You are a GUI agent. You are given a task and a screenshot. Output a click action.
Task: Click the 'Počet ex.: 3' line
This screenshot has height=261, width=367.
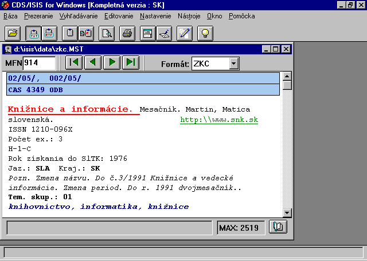coord(36,139)
